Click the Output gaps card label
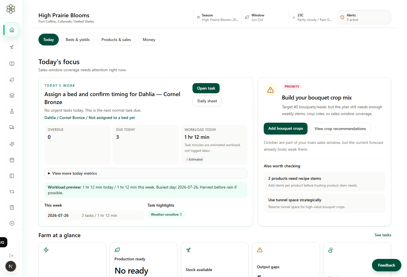Image resolution: width=407 pixels, height=277 pixels. [268, 267]
